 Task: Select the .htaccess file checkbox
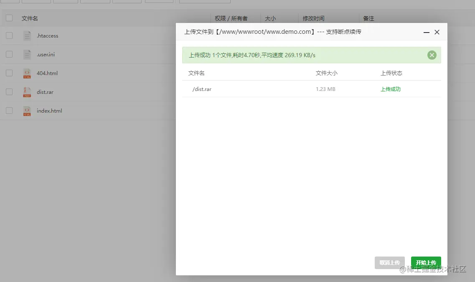(x=9, y=35)
